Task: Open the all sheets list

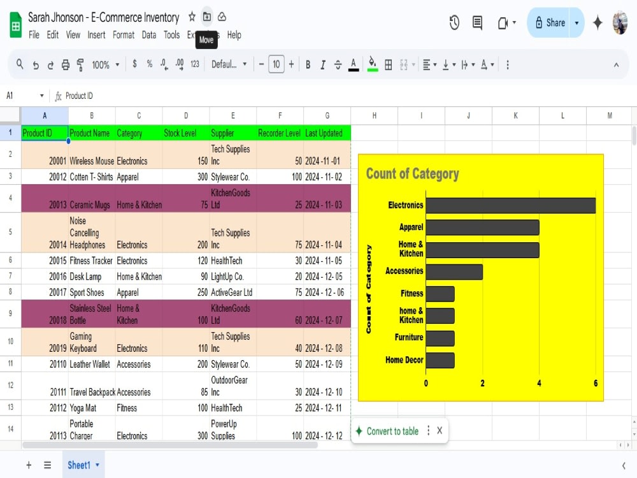Action: point(48,465)
